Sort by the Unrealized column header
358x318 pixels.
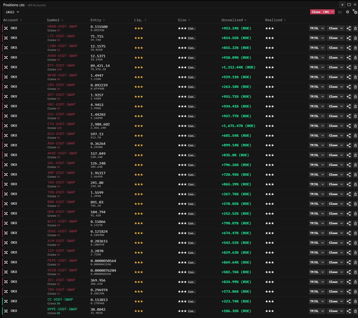234,20
